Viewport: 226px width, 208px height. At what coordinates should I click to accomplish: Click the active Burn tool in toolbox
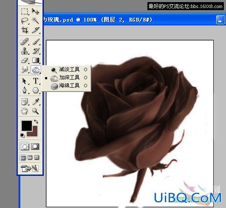click(x=36, y=70)
